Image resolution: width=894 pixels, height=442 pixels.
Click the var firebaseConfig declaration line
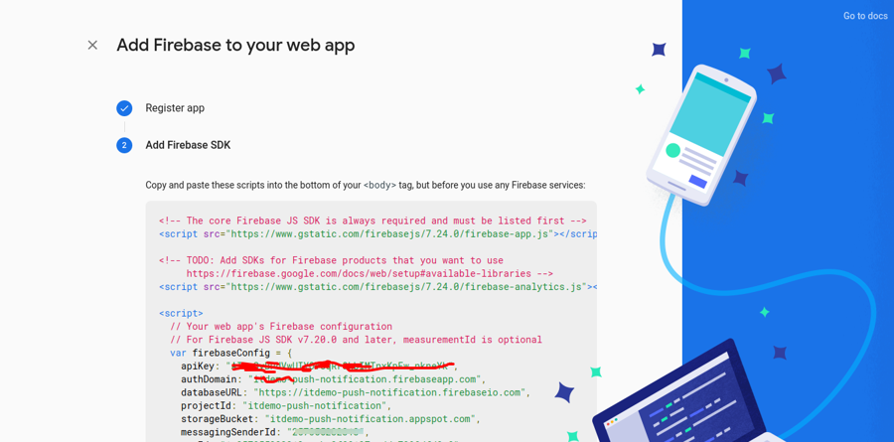pyautogui.click(x=230, y=353)
